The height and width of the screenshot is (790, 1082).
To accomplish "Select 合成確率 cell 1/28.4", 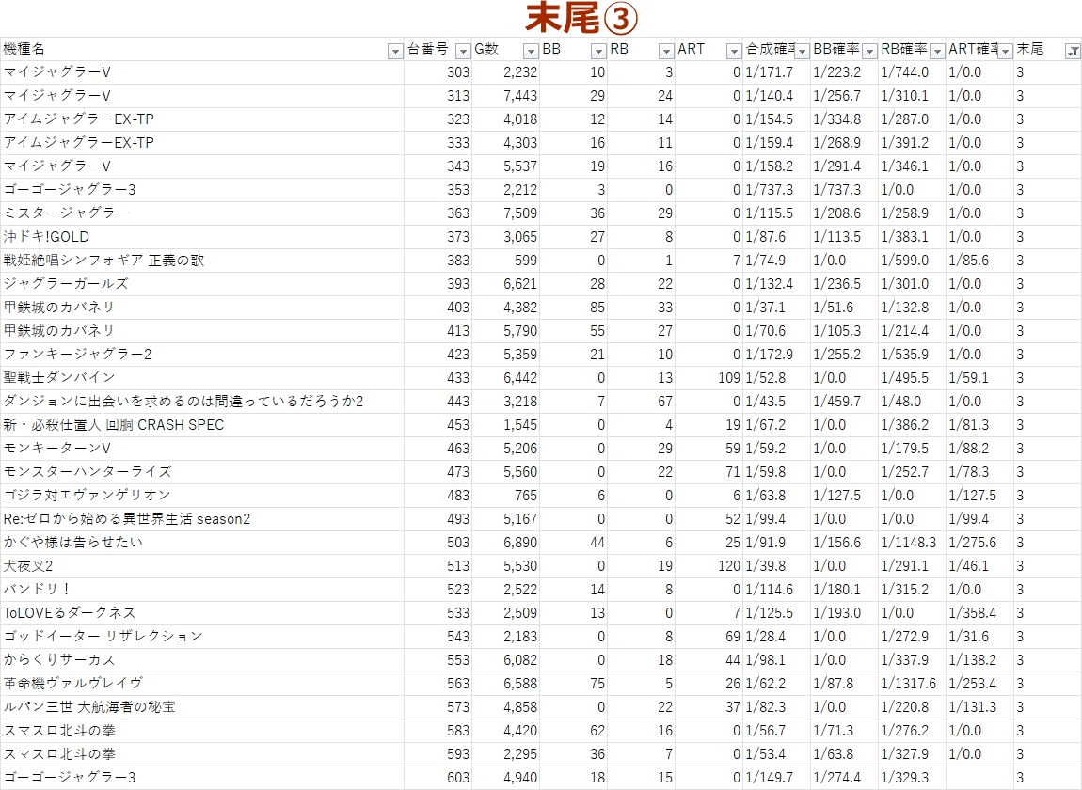I will [776, 636].
